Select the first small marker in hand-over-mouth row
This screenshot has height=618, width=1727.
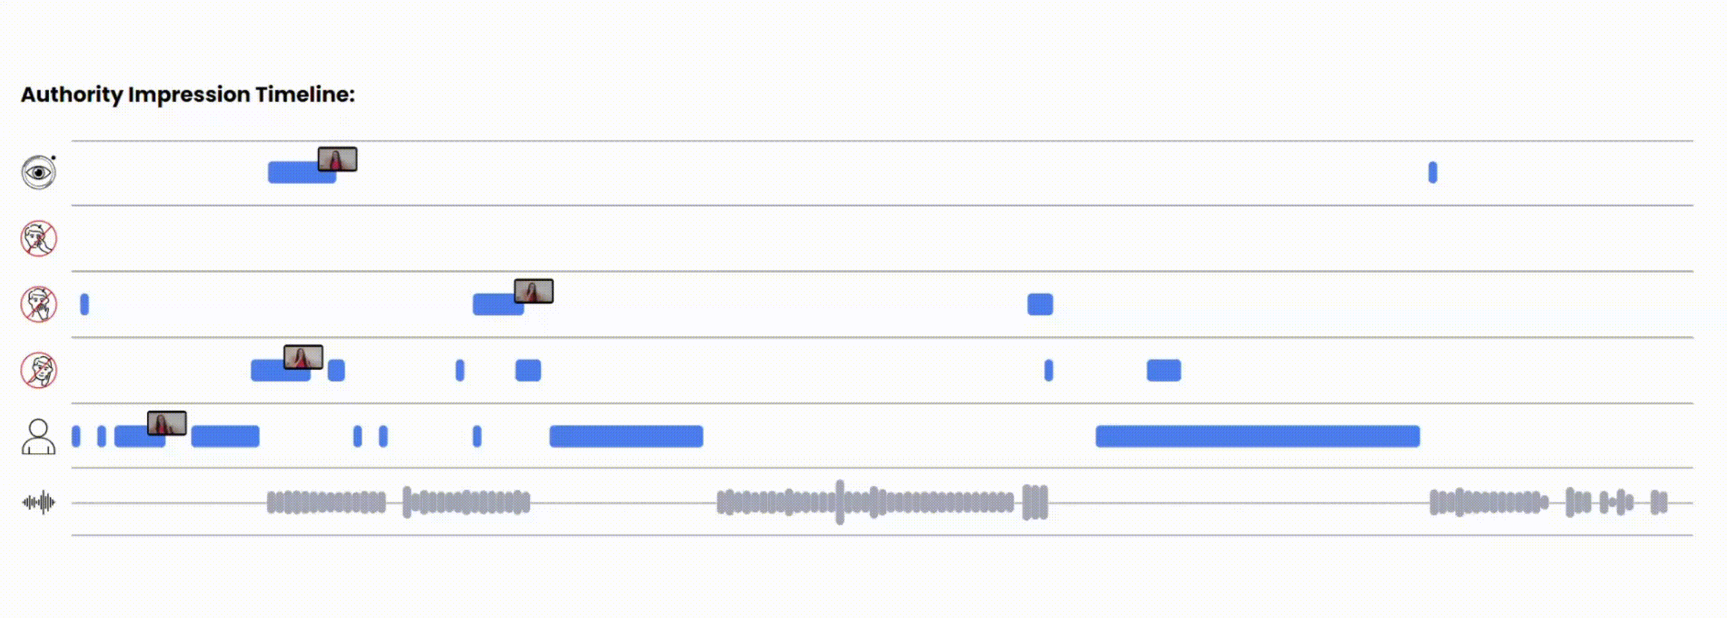(x=84, y=305)
